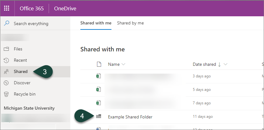
Task: Click Date shared descending sort arrow
Action: (x=219, y=65)
